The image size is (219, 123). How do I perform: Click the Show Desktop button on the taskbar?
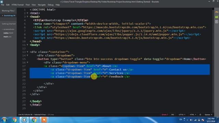tap(218, 120)
